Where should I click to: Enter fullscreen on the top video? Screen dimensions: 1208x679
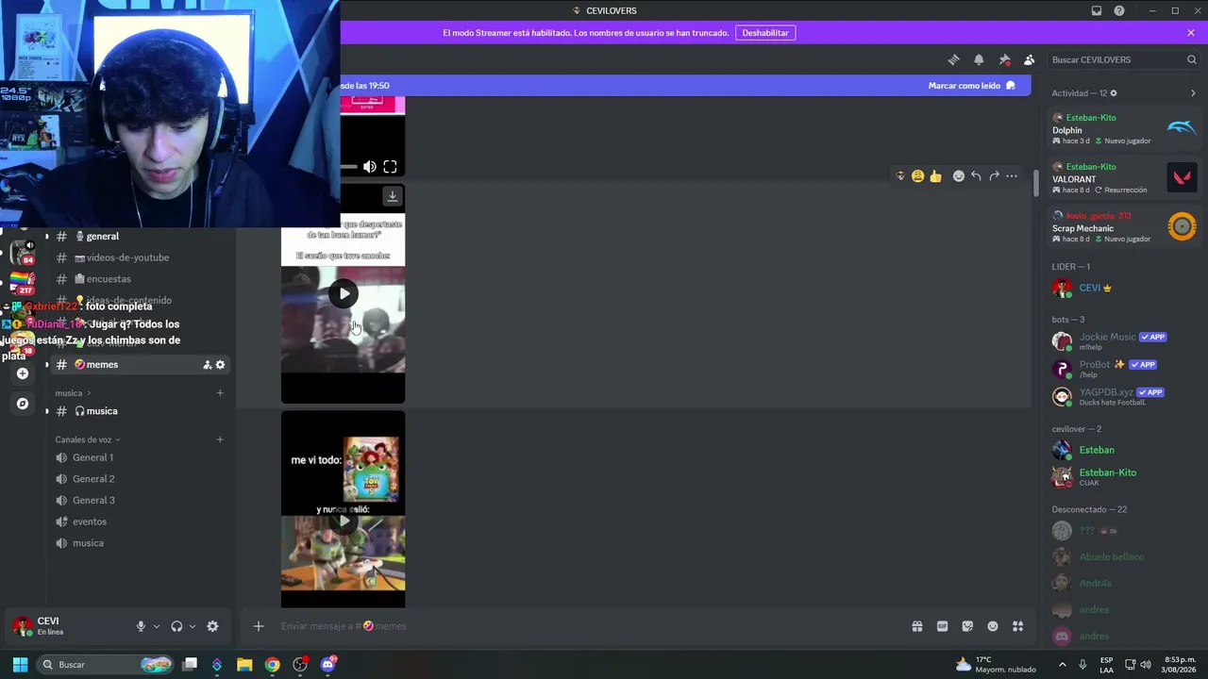(390, 167)
